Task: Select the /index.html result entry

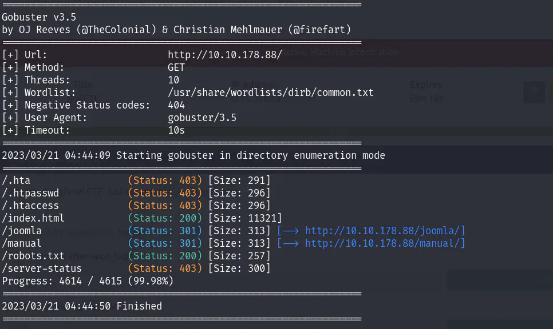Action: pos(33,218)
